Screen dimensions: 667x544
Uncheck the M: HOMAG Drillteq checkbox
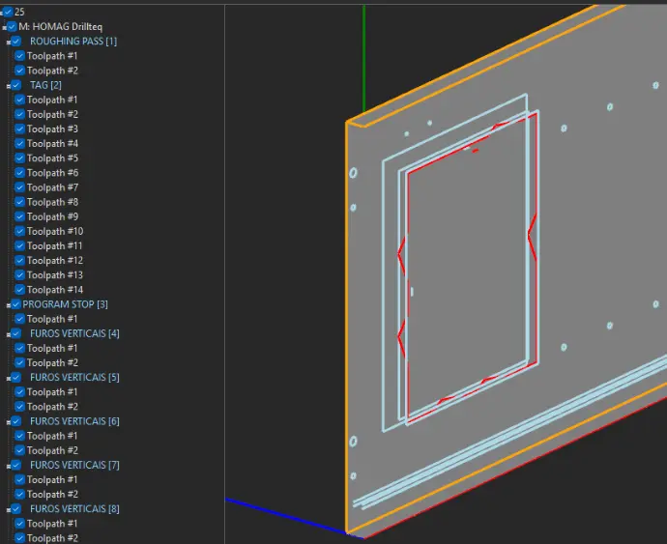(12, 26)
